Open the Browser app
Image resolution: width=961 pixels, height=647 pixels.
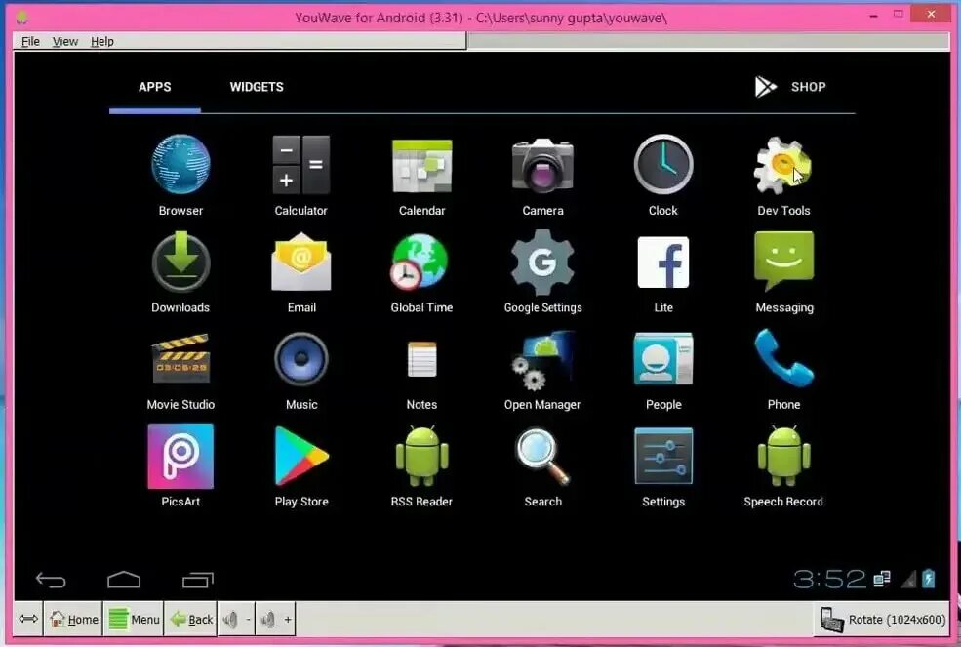click(x=180, y=166)
